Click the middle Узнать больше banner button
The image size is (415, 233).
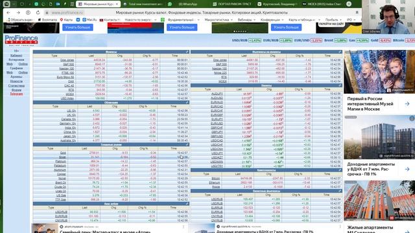[x=182, y=27]
